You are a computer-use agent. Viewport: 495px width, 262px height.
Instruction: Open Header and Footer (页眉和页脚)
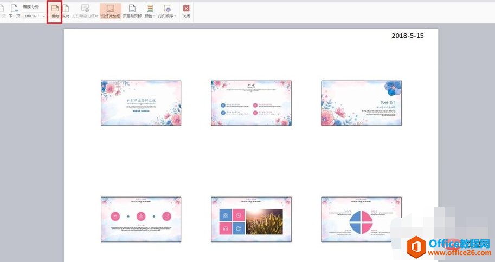[132, 11]
